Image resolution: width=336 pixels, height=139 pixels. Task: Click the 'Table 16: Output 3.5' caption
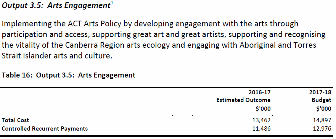(69, 75)
